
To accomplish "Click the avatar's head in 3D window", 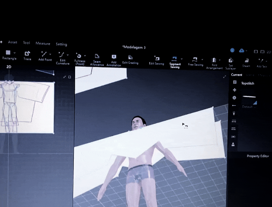I will click(x=138, y=122).
